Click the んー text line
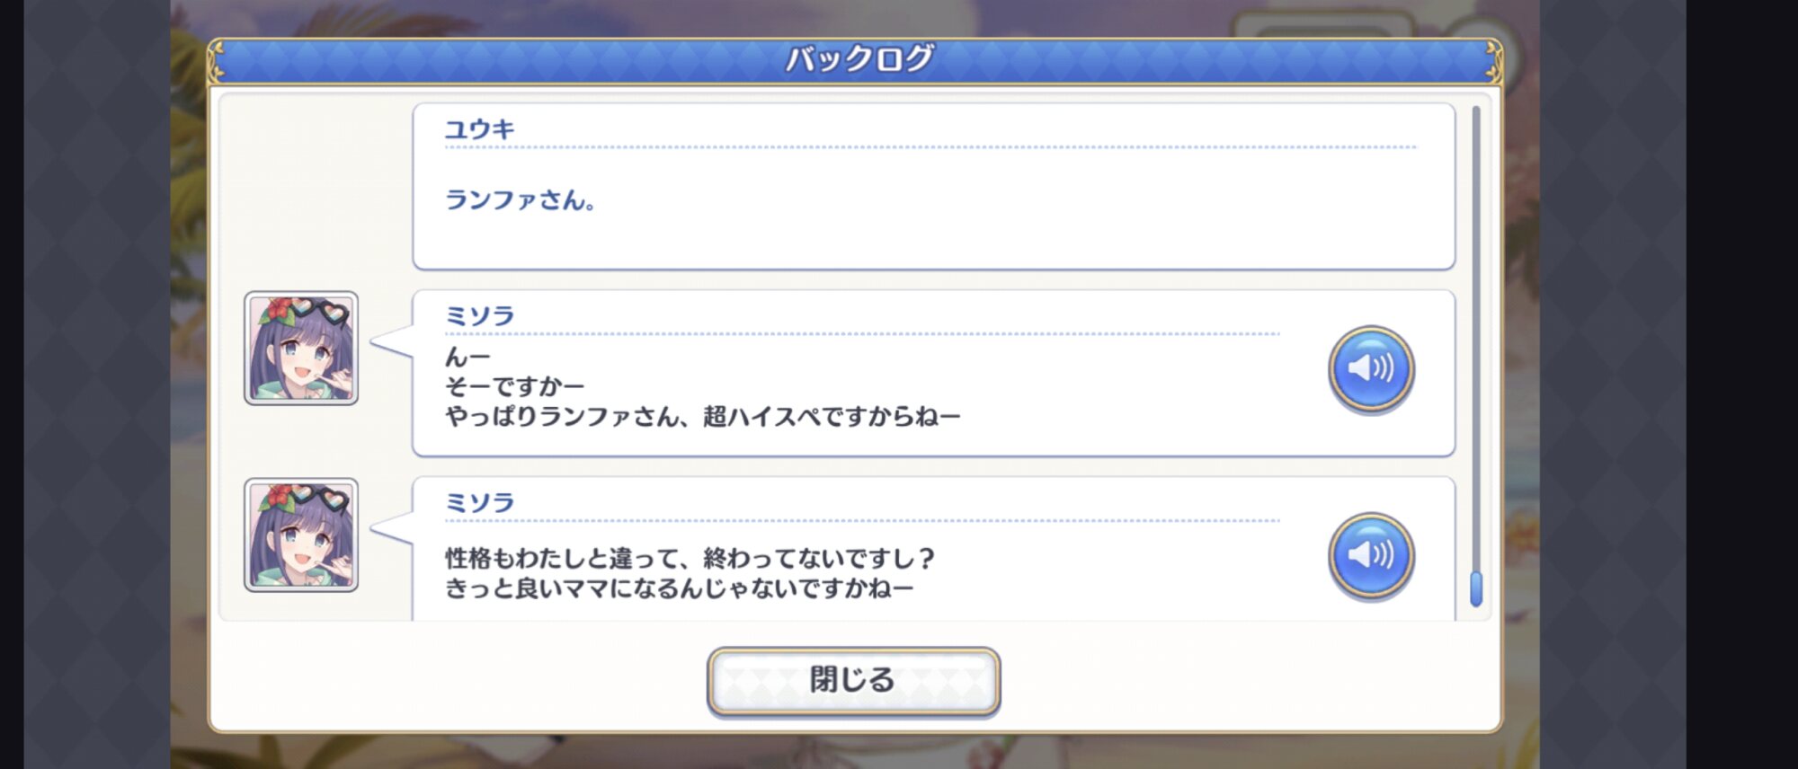The width and height of the screenshot is (1798, 769). 467,358
